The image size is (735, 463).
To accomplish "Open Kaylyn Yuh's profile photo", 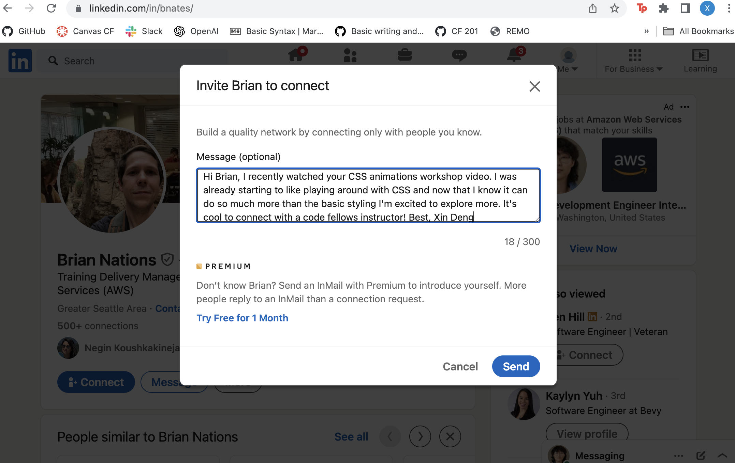I will pos(524,404).
